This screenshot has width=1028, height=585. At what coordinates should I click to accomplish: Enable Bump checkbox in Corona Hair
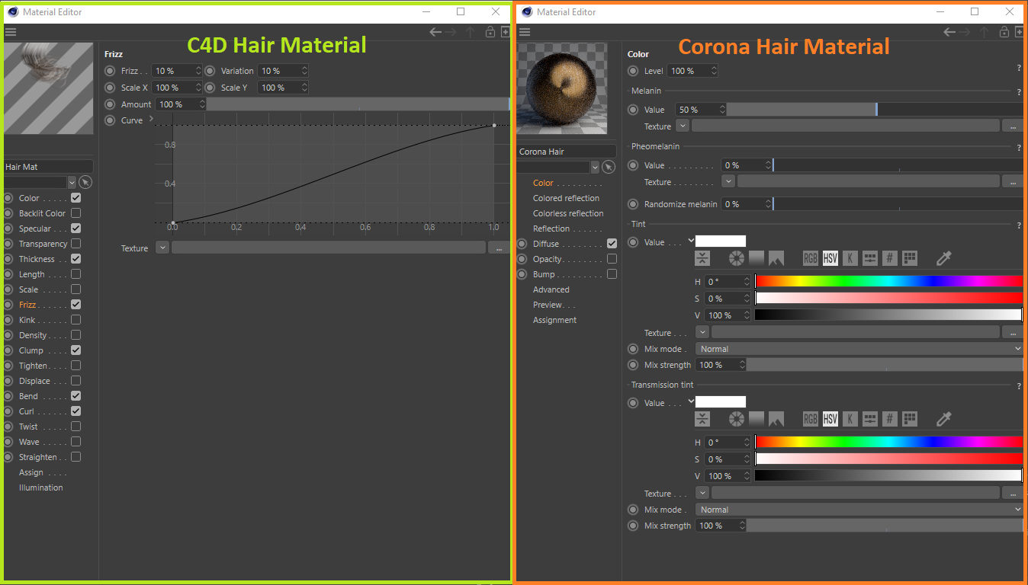tap(612, 274)
